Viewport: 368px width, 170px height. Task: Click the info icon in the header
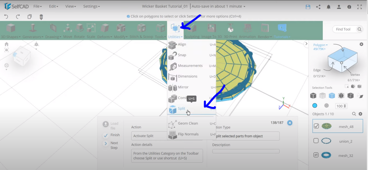click(x=349, y=6)
